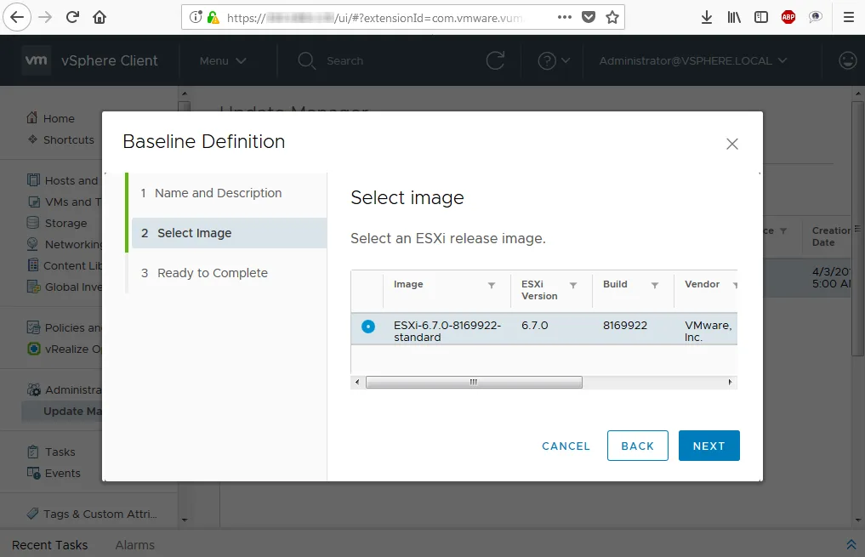Open Storage in left navigation
Image resolution: width=865 pixels, height=557 pixels.
pos(65,224)
